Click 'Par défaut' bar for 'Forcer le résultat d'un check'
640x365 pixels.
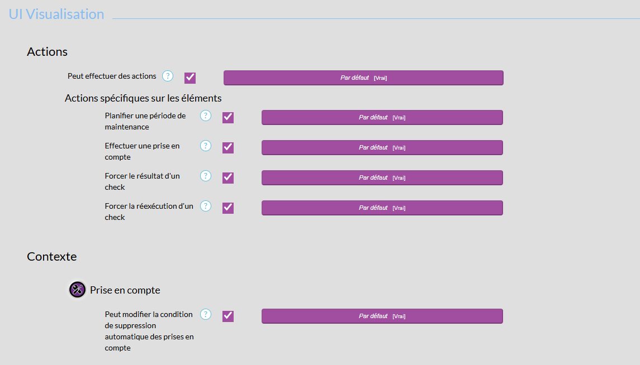pos(382,178)
